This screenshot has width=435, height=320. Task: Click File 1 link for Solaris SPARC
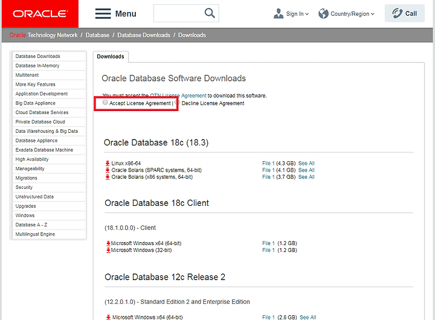point(268,170)
